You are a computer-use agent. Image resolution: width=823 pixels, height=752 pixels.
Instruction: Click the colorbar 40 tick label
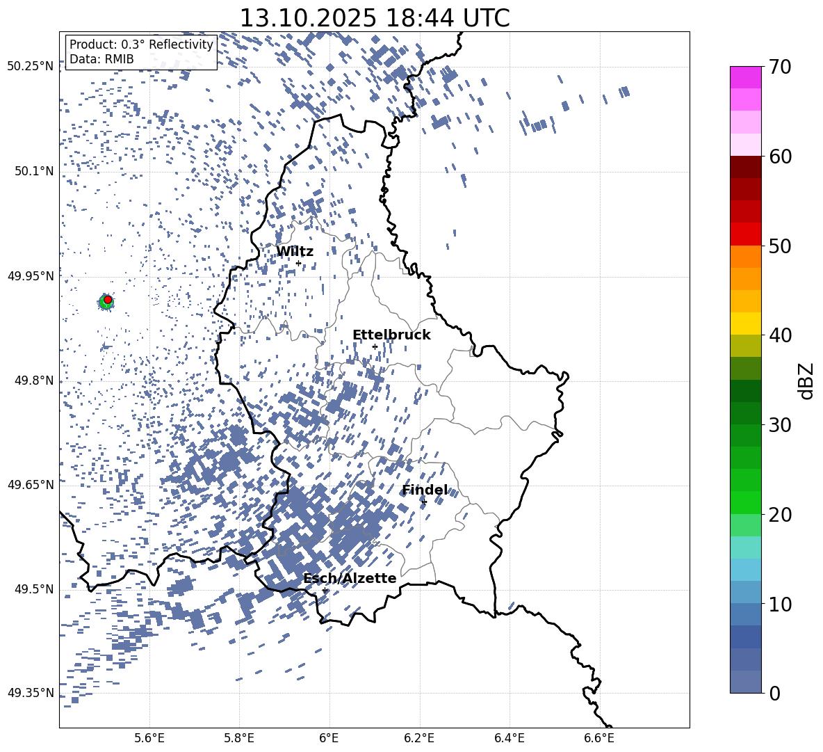point(781,335)
